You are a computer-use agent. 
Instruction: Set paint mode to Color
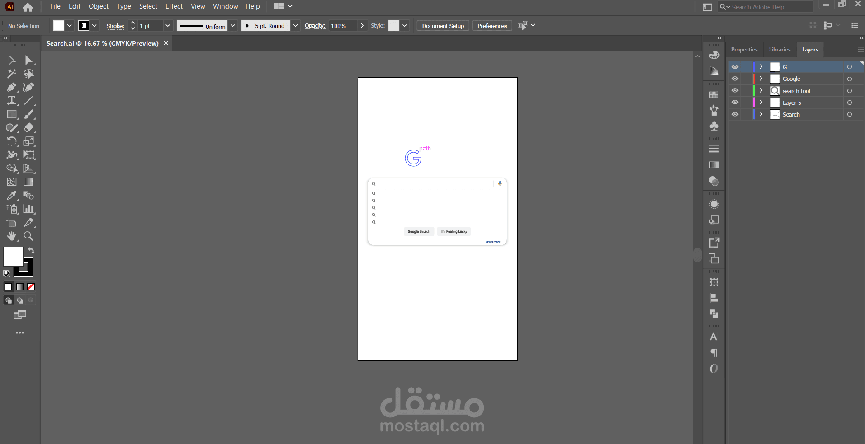[8, 286]
